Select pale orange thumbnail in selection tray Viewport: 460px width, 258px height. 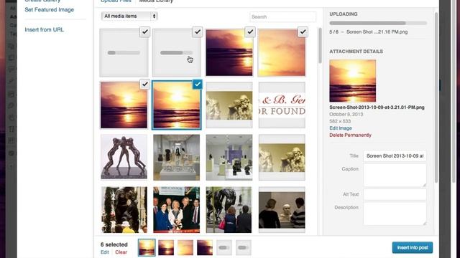(185, 247)
